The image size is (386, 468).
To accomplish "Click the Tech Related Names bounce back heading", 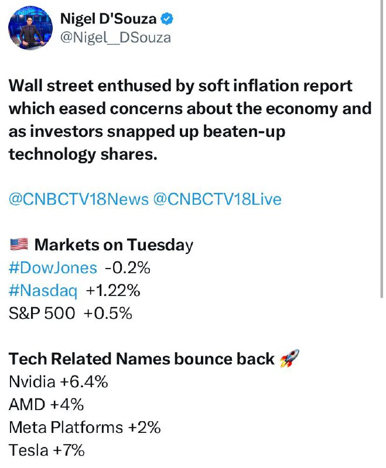I will click(x=142, y=359).
